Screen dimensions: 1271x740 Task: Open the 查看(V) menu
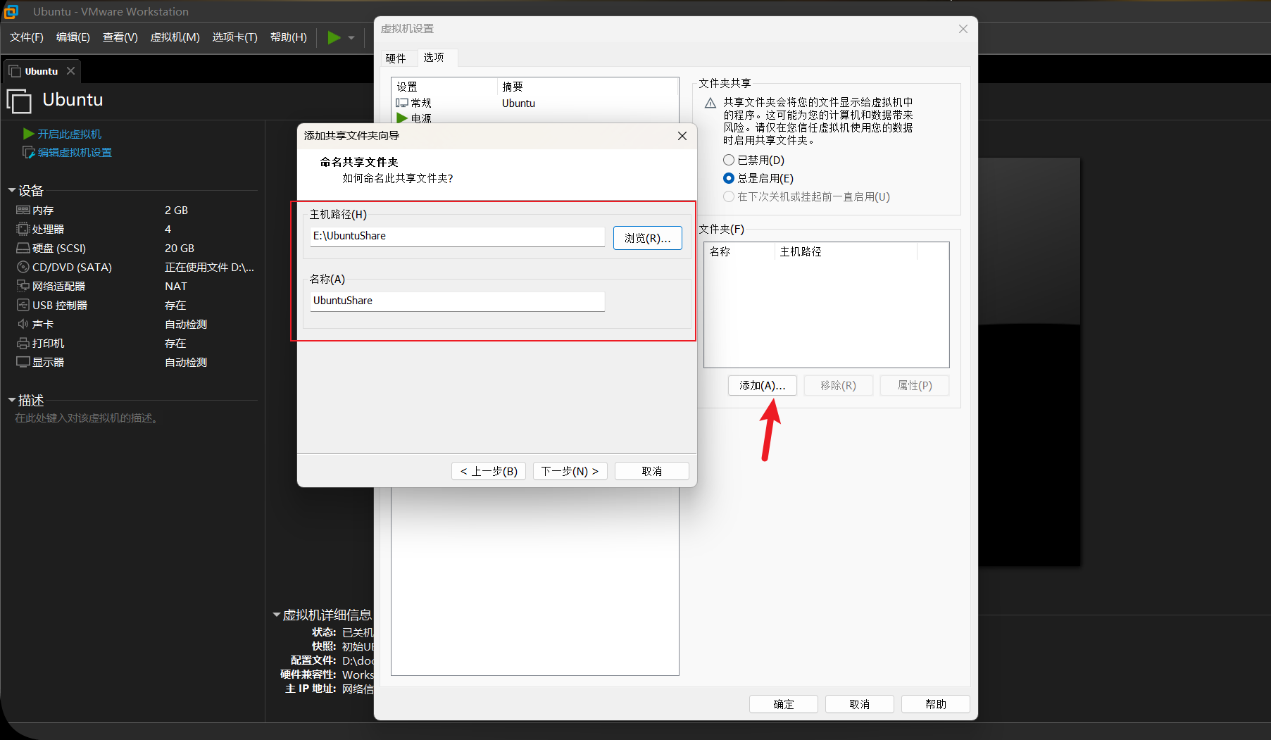(120, 37)
